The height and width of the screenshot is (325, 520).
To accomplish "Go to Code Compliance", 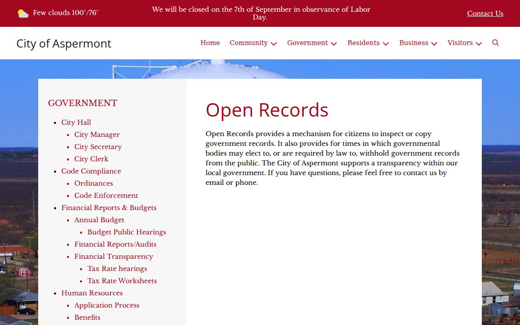I will coord(91,171).
